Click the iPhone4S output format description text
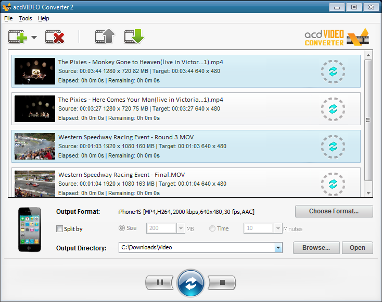 (x=186, y=212)
